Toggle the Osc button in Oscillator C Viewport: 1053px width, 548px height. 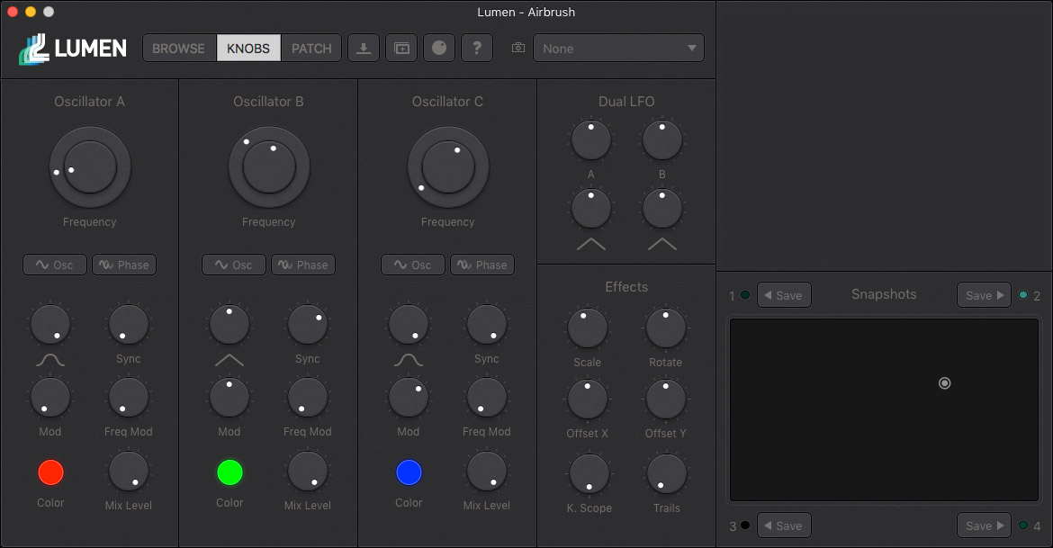pos(413,265)
